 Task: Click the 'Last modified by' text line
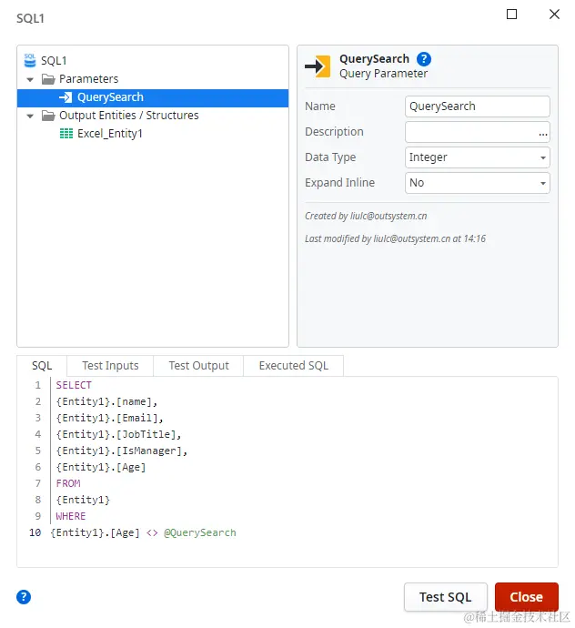[x=395, y=238]
